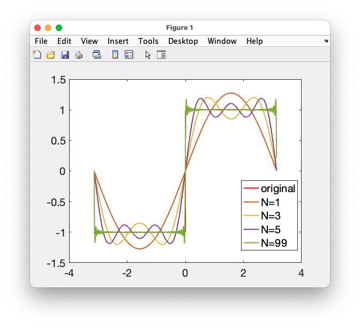Open the File menu
This screenshot has height=327, width=360.
(x=41, y=41)
